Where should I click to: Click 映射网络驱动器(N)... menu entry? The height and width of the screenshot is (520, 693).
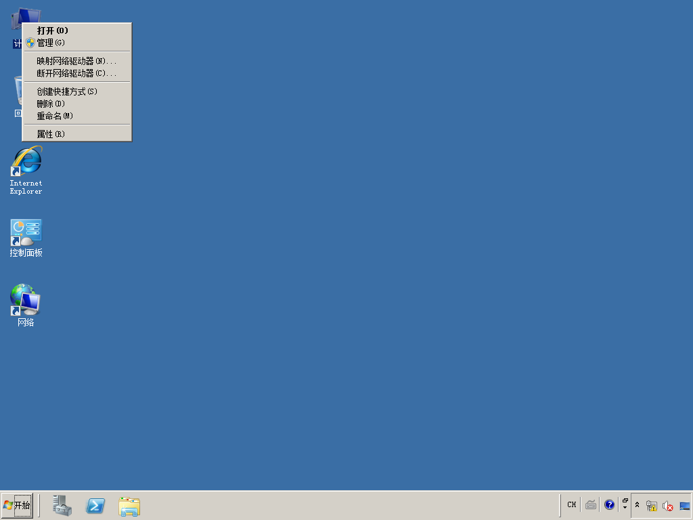point(77,61)
